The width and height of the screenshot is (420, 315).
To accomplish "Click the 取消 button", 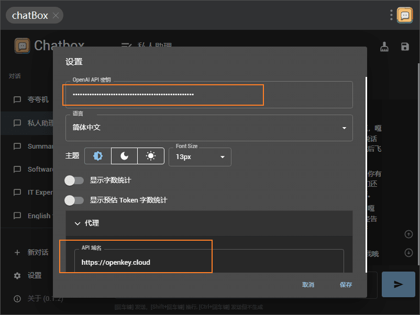I will [308, 285].
